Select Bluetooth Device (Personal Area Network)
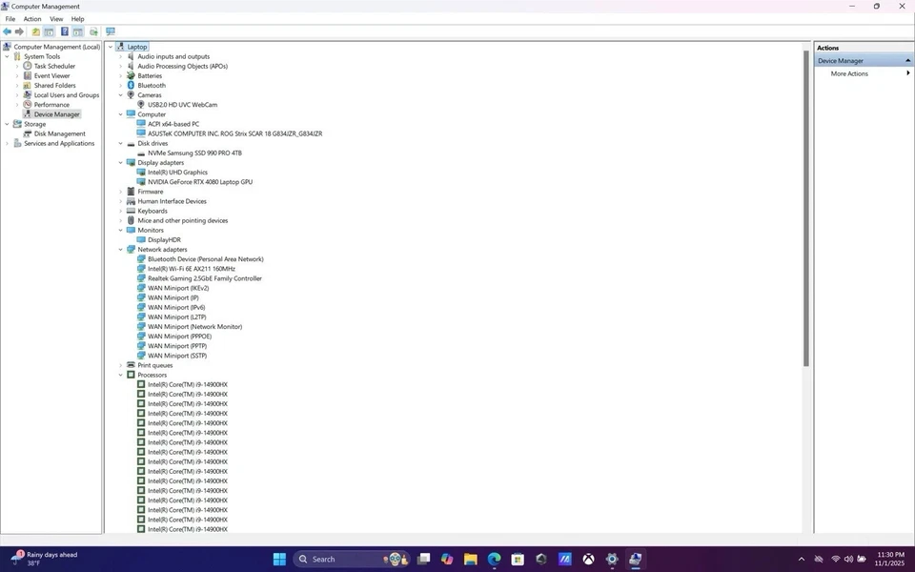 (x=206, y=259)
